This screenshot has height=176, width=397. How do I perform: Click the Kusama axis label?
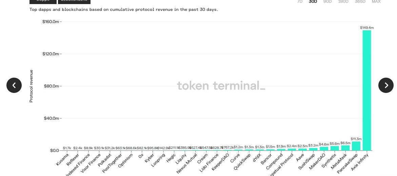63,159
